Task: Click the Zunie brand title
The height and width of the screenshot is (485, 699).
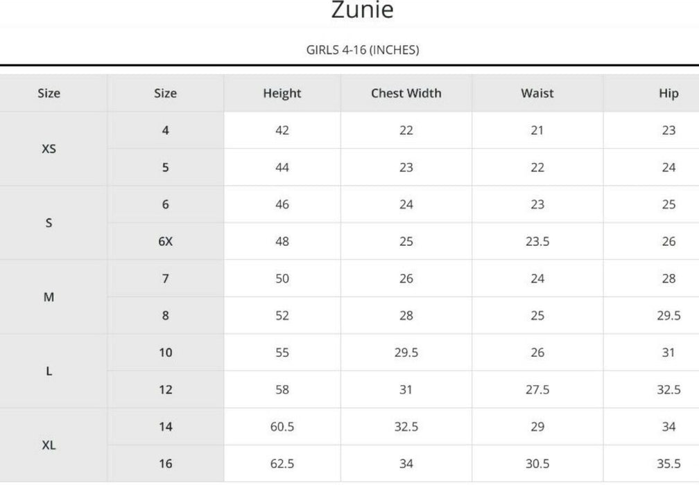Action: (363, 10)
